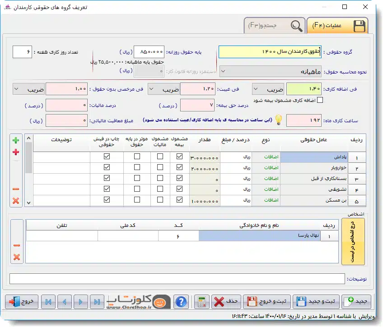The width and height of the screenshot is (383, 327).
Task: Click the ثبت و جدید button
Action: click(316, 302)
